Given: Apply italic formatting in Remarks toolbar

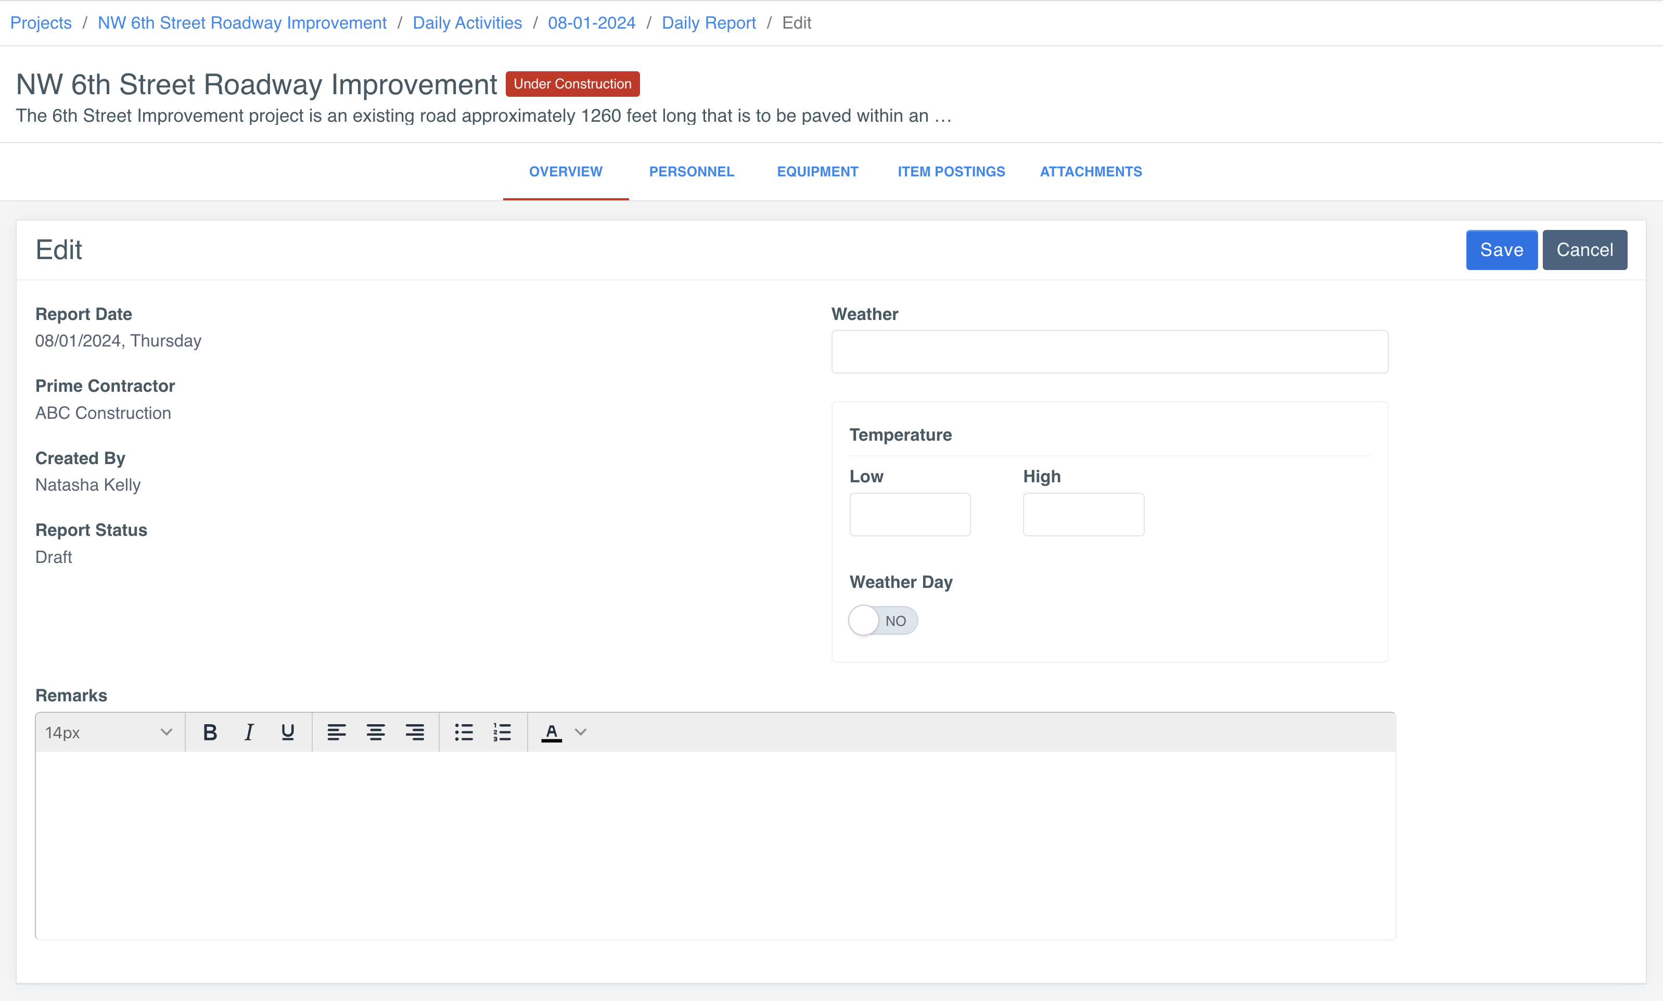Looking at the screenshot, I should pos(249,733).
